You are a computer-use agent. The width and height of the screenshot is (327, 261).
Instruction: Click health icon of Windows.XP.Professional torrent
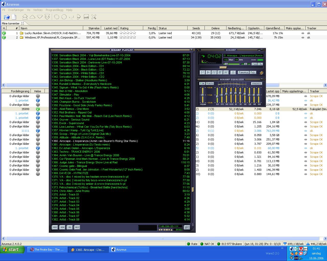(4, 37)
